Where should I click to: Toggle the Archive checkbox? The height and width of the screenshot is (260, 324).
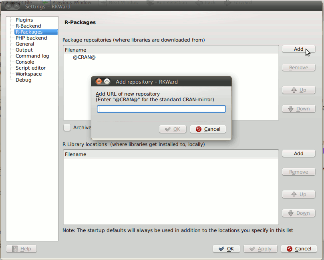(x=67, y=128)
